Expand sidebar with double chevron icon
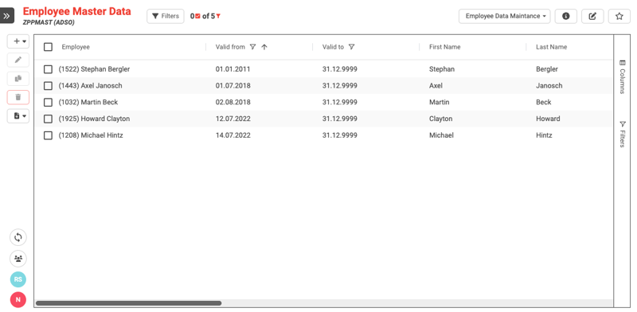Viewport: 637px width, 312px height. coord(7,16)
